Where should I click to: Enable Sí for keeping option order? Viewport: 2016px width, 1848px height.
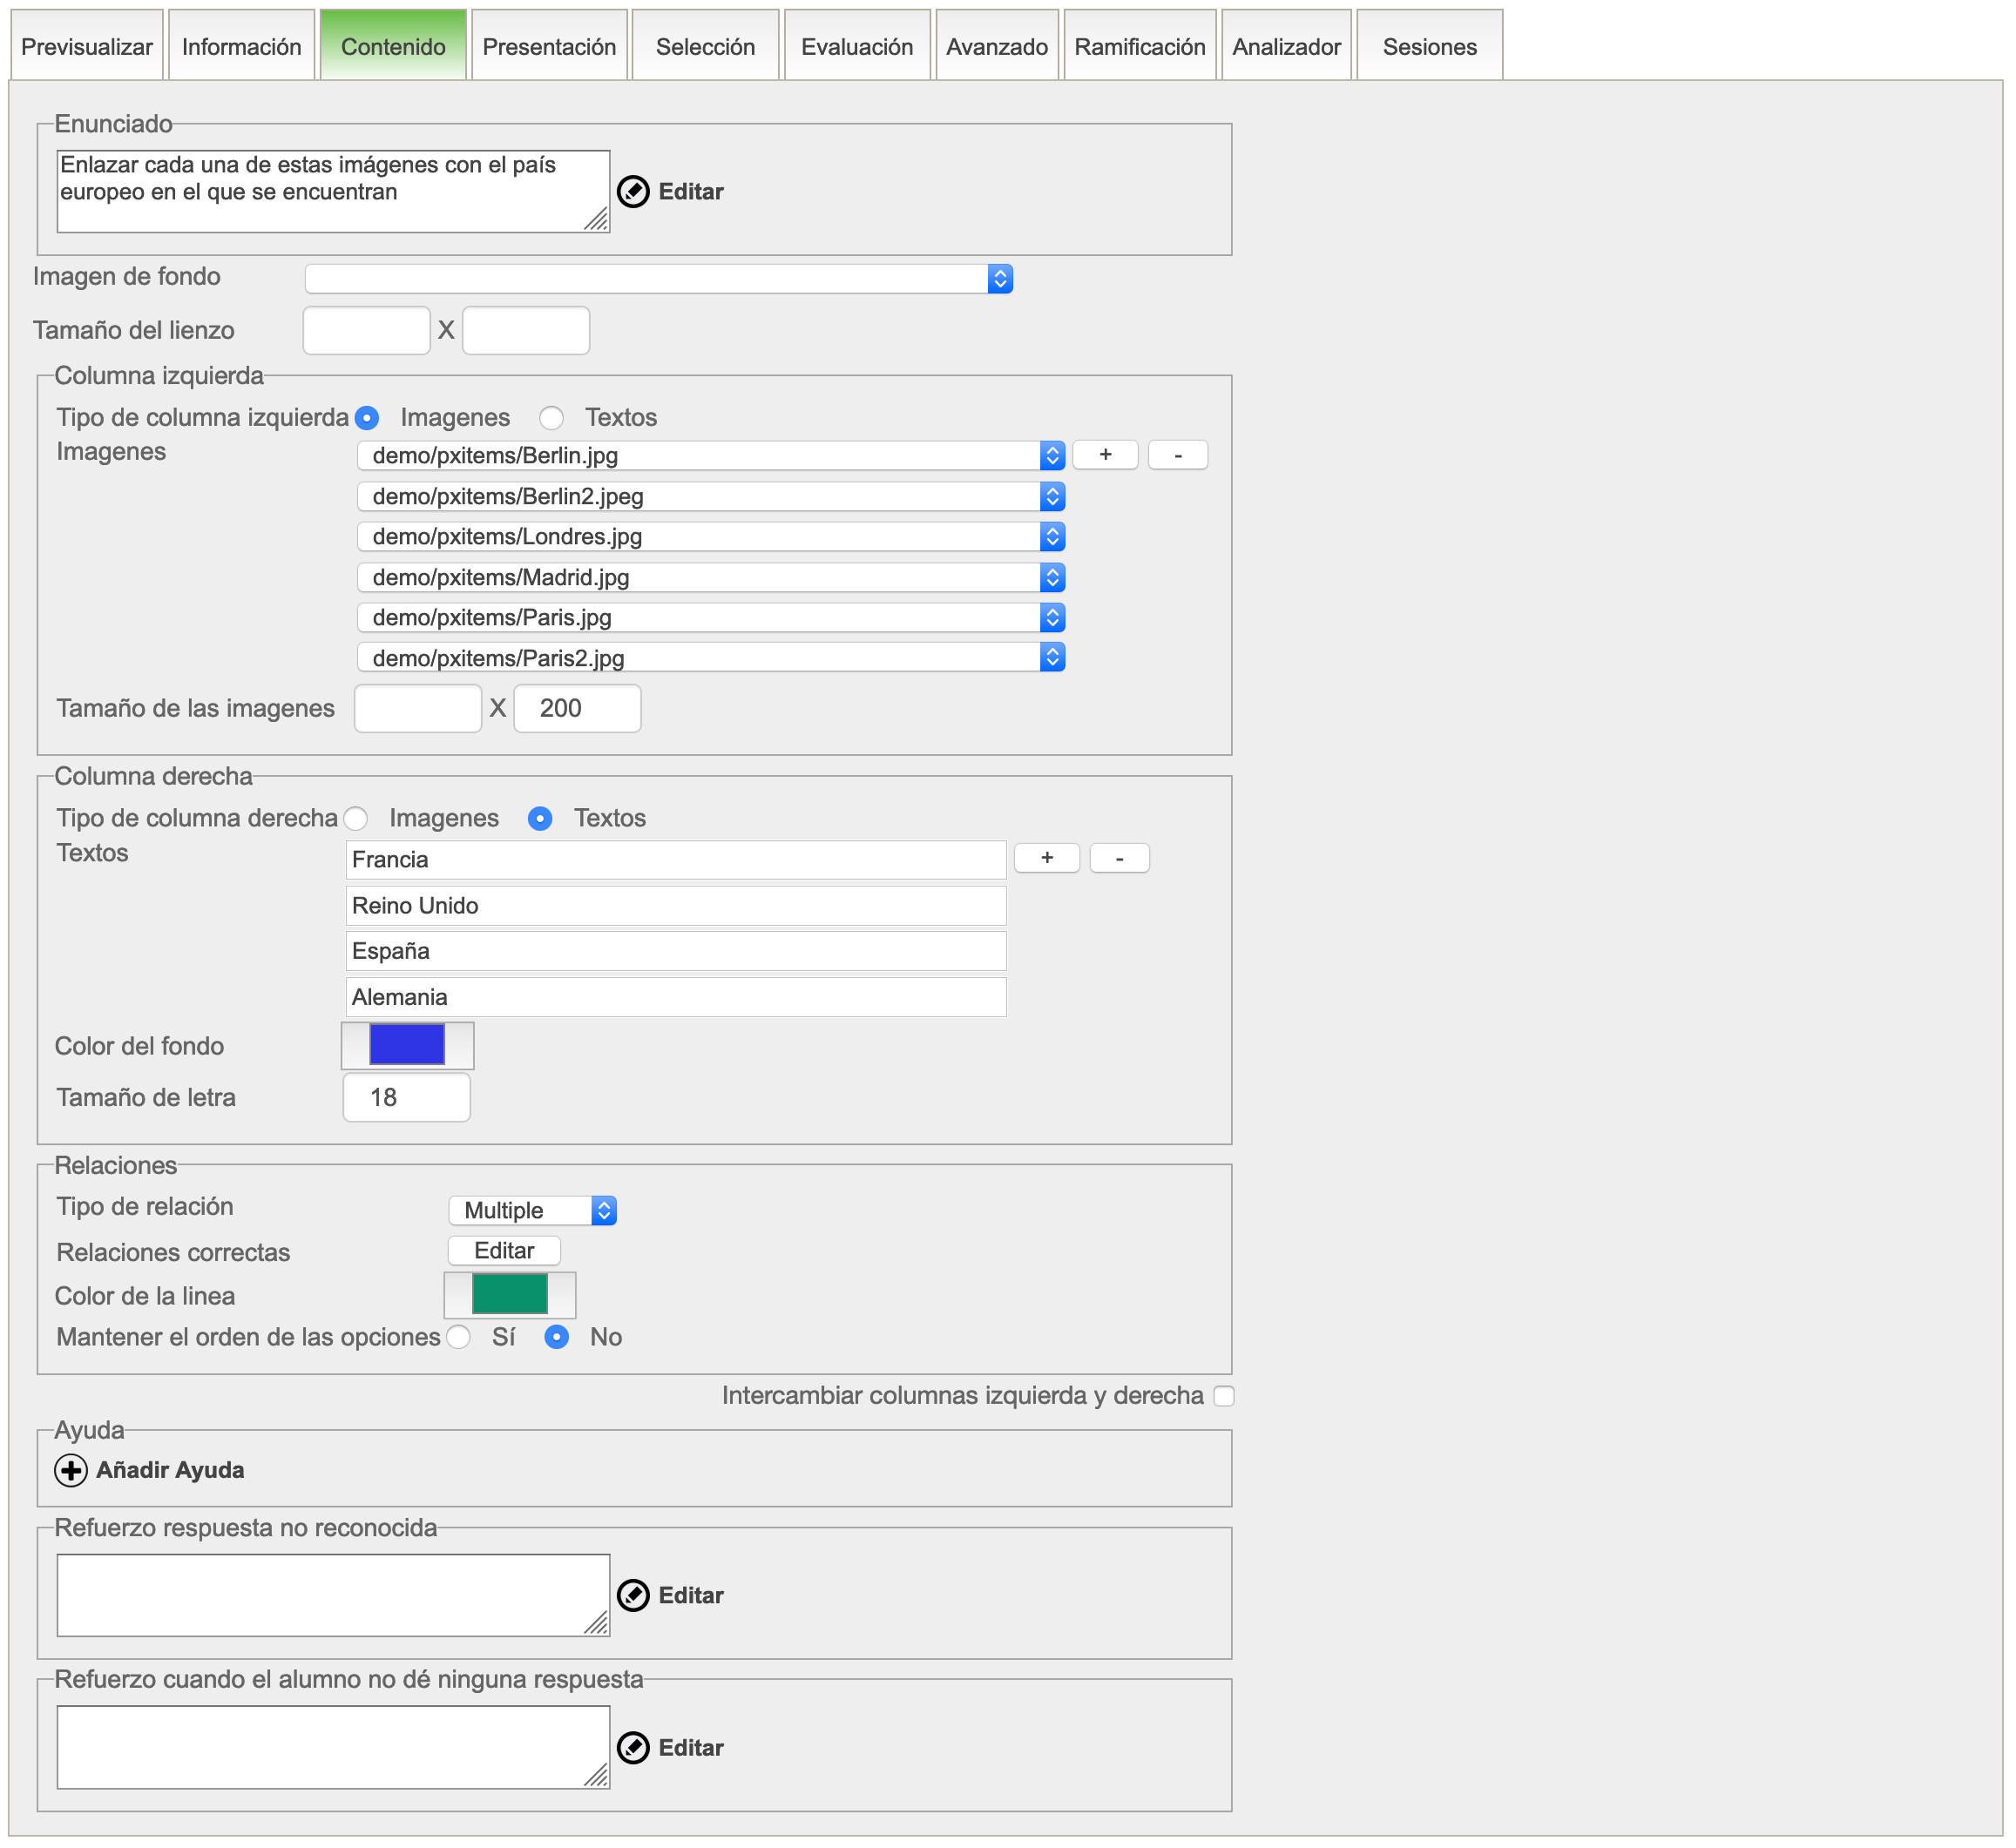pyautogui.click(x=459, y=1337)
